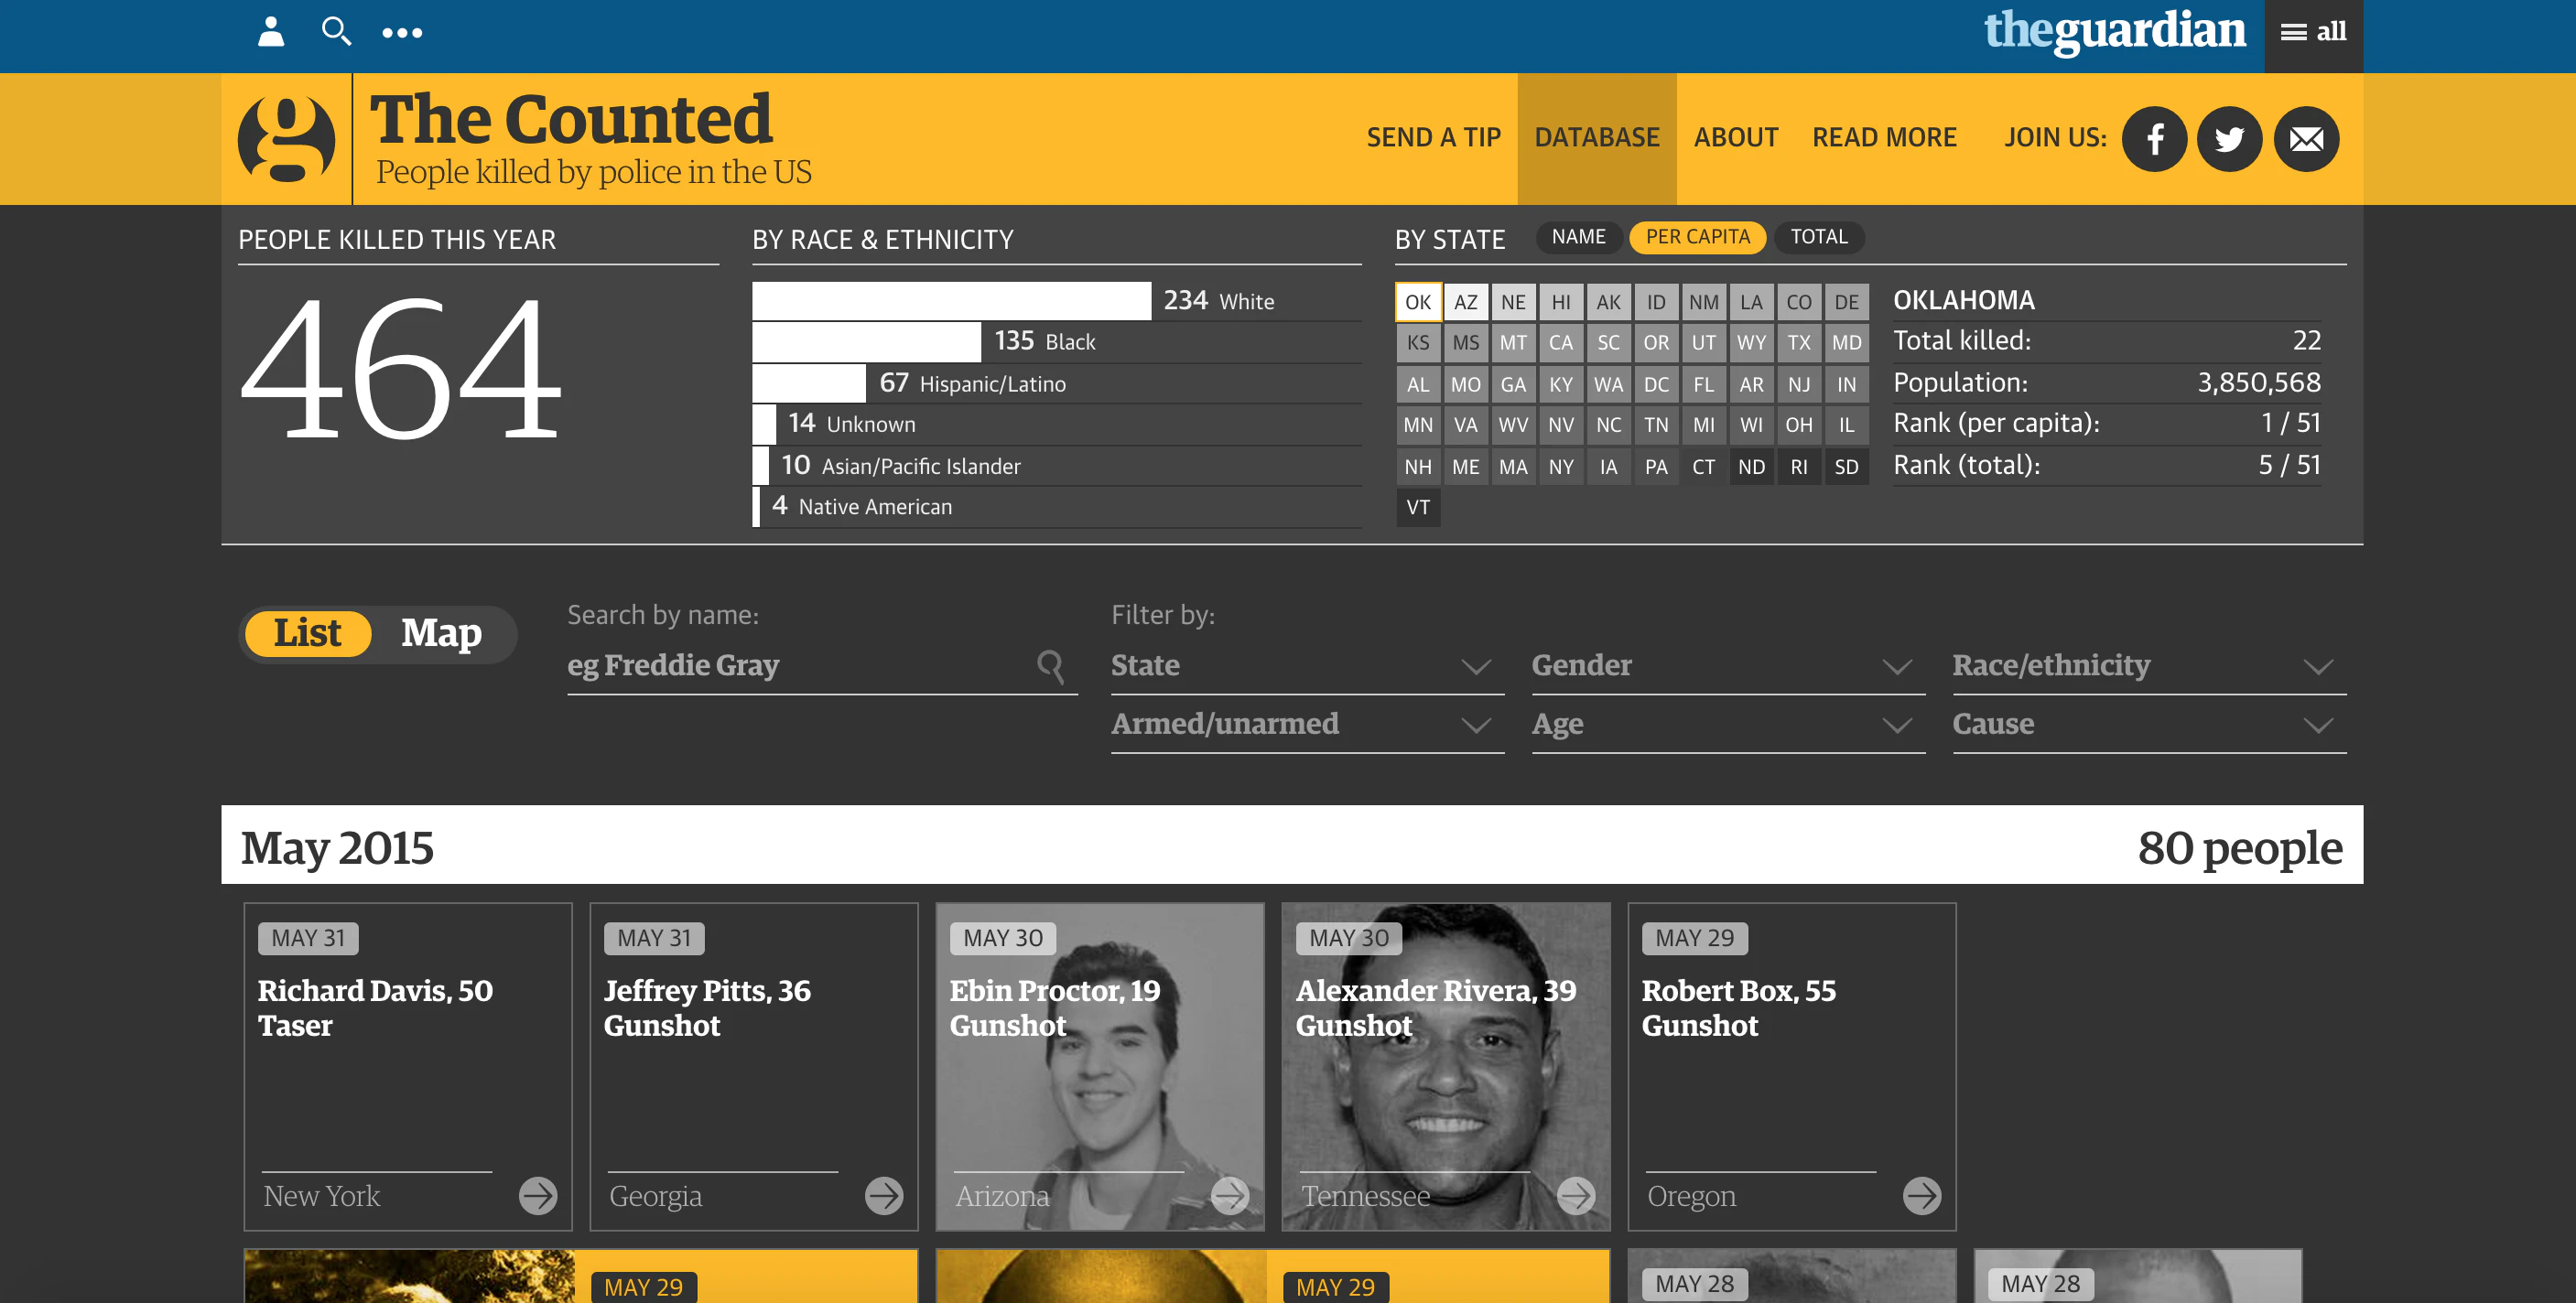2576x1303 pixels.
Task: Sort states by Total
Action: pyautogui.click(x=1818, y=237)
